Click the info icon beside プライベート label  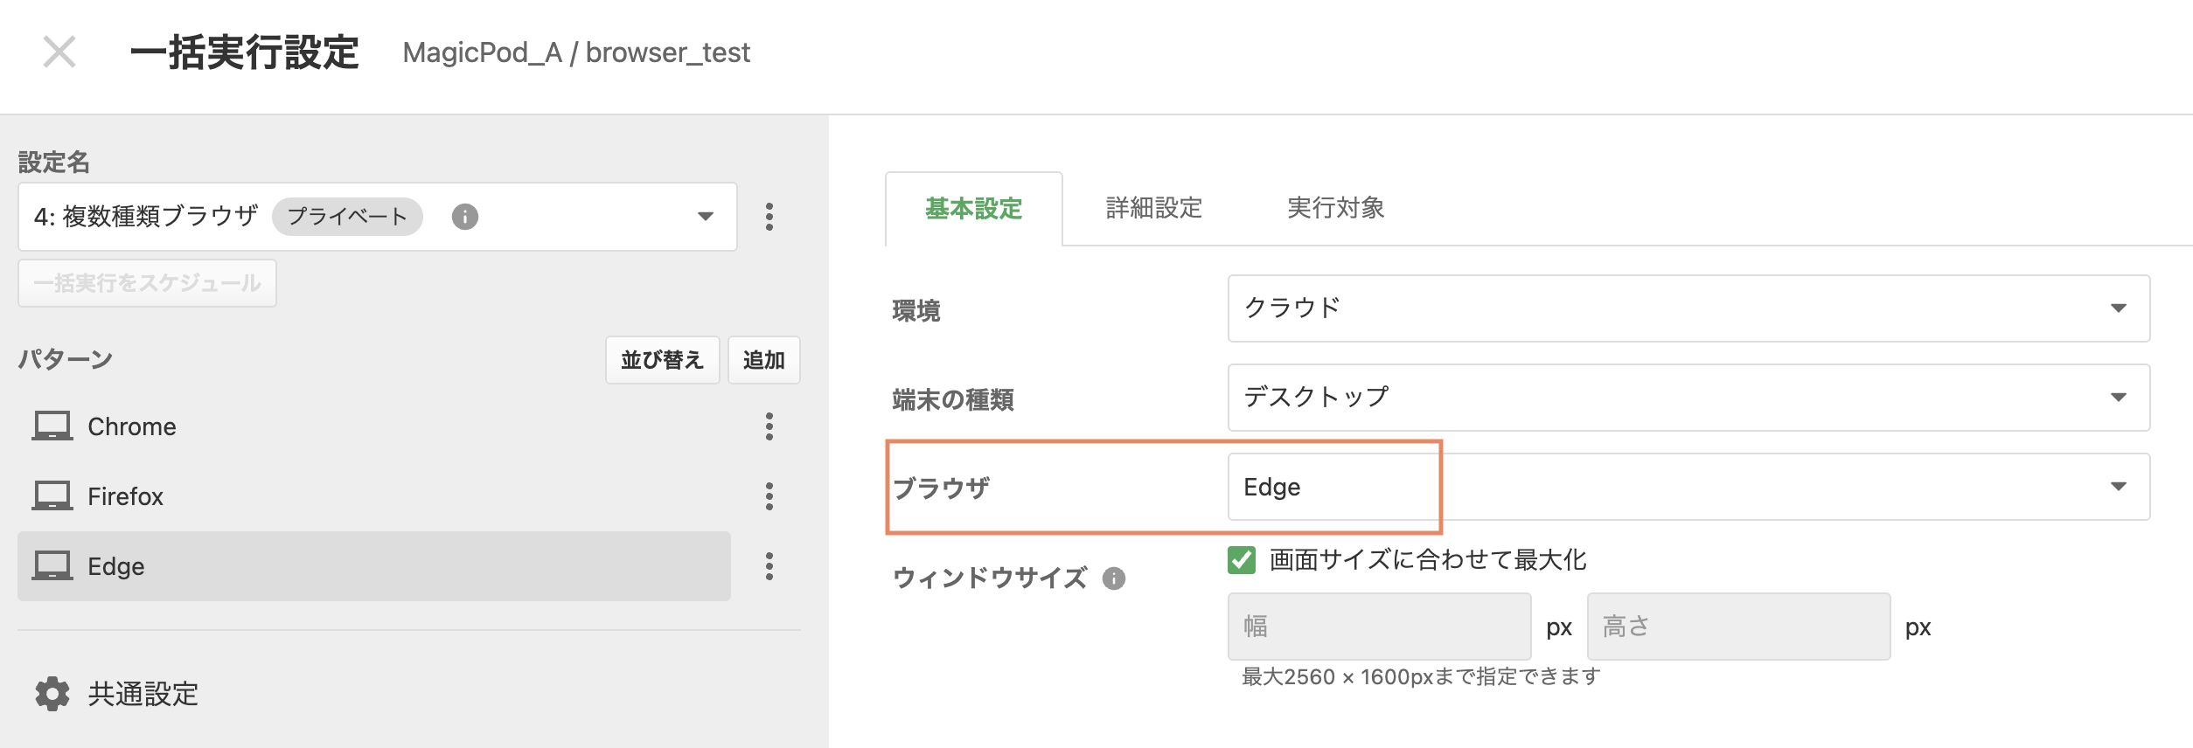tap(465, 217)
